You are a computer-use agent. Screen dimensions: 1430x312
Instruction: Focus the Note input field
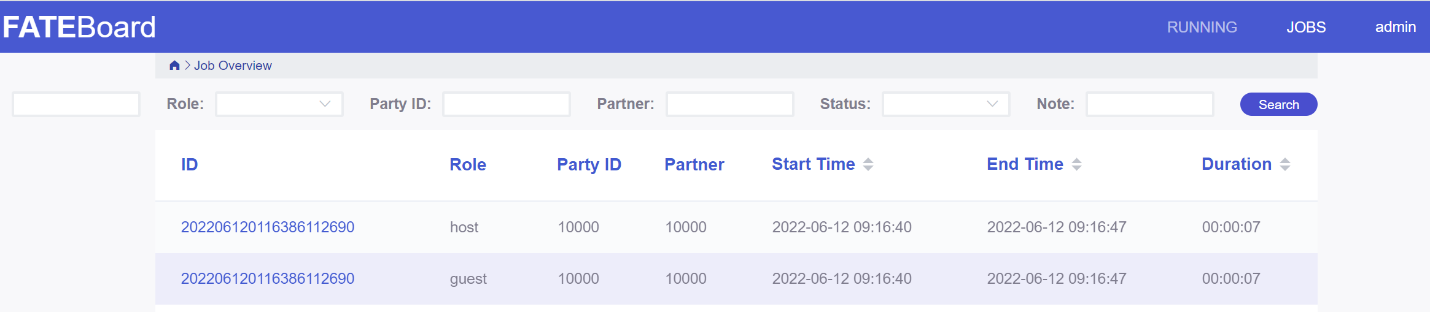(1149, 104)
